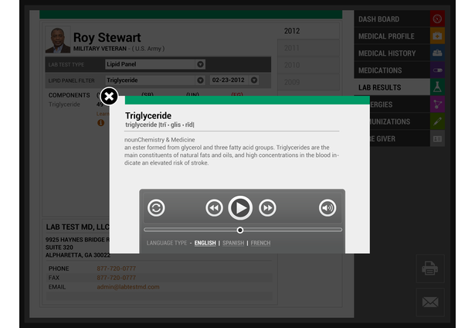Open the LAB RESULTS menu item

pyautogui.click(x=392, y=87)
